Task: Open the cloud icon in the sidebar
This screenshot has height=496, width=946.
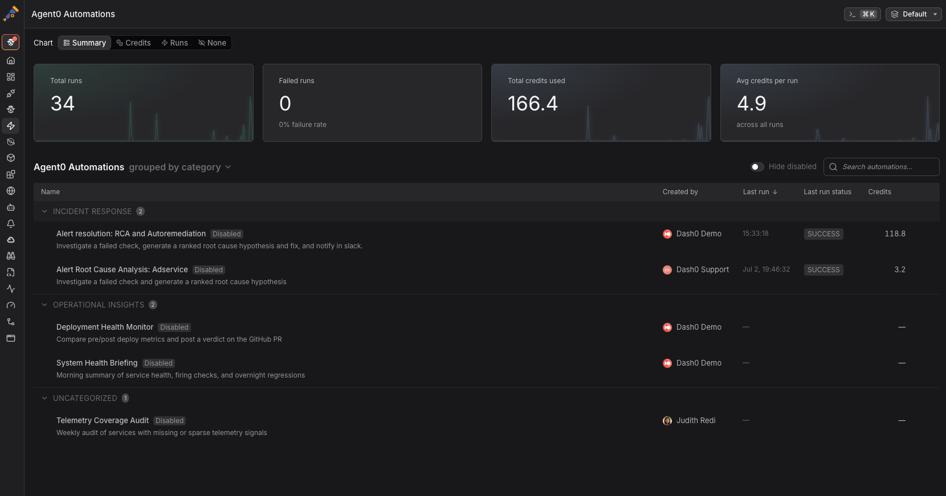Action: [x=11, y=240]
